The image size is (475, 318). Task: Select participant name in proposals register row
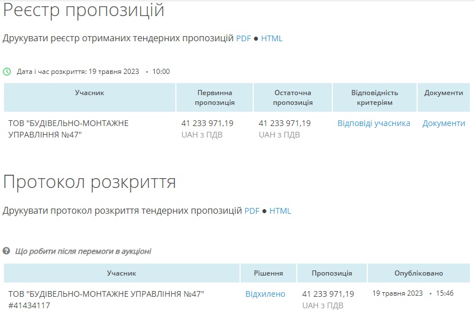(68, 129)
